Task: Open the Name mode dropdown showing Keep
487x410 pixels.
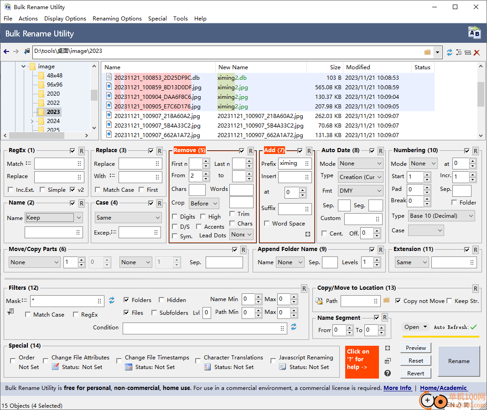Action: pyautogui.click(x=54, y=218)
